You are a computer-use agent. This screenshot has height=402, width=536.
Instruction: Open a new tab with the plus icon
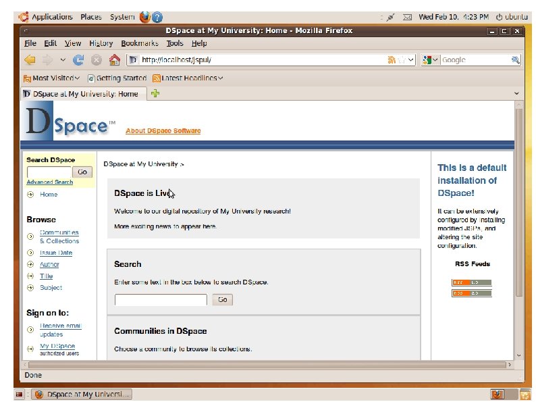coord(155,93)
